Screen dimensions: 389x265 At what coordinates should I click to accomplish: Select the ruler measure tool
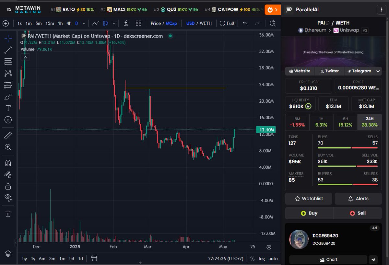(8, 135)
